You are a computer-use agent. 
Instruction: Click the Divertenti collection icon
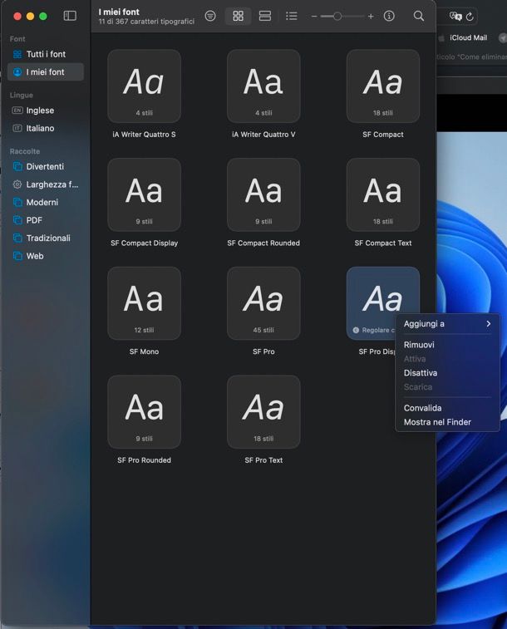point(17,166)
